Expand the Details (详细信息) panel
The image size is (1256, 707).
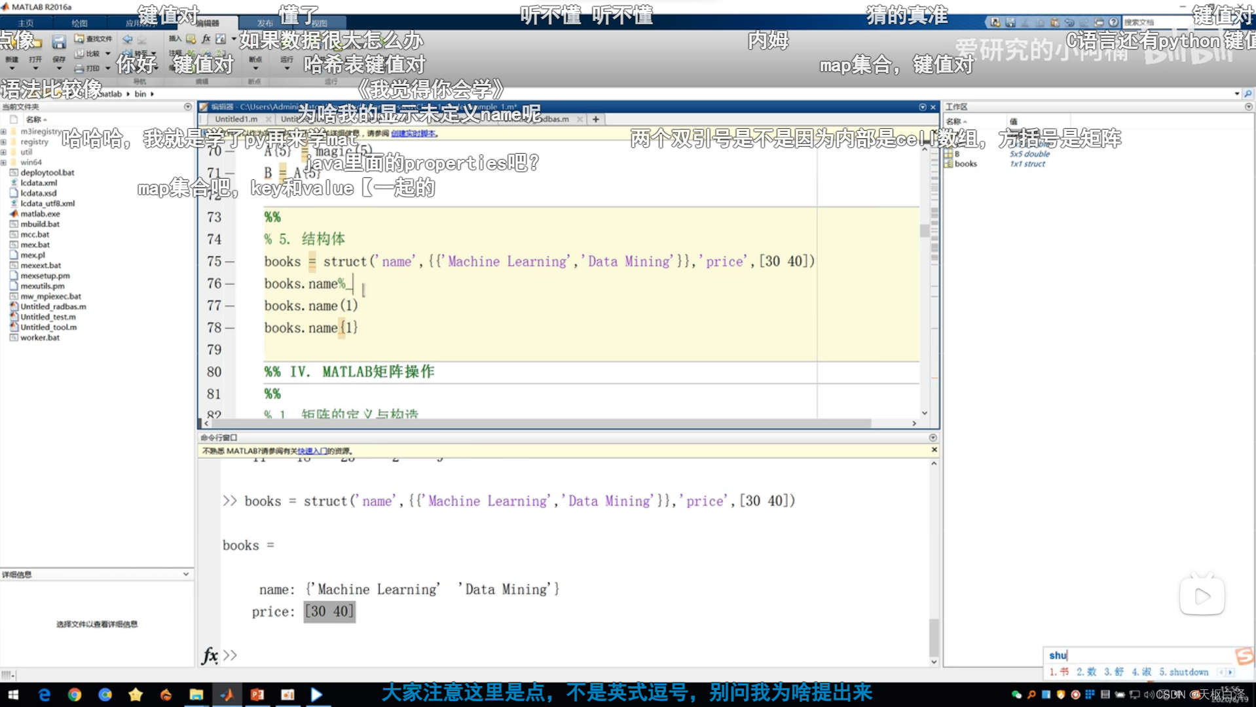[186, 574]
